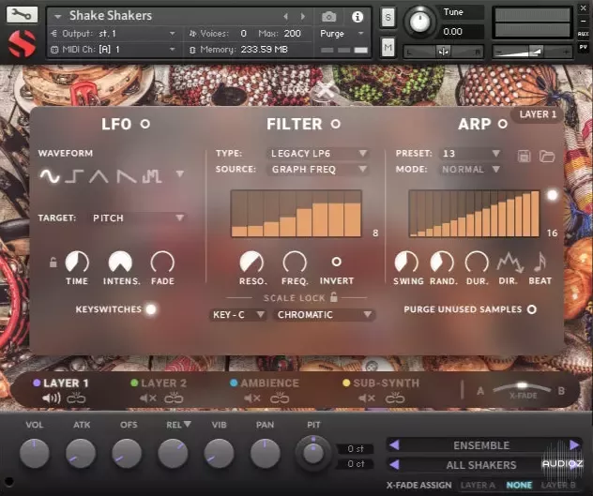Unmute Sub-Synth with speaker icon
This screenshot has width=593, height=496.
pos(367,398)
